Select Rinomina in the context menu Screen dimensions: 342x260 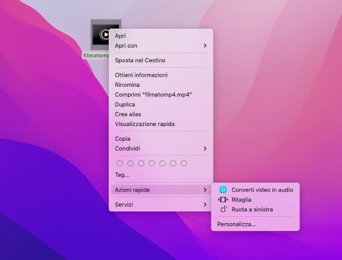(161, 85)
